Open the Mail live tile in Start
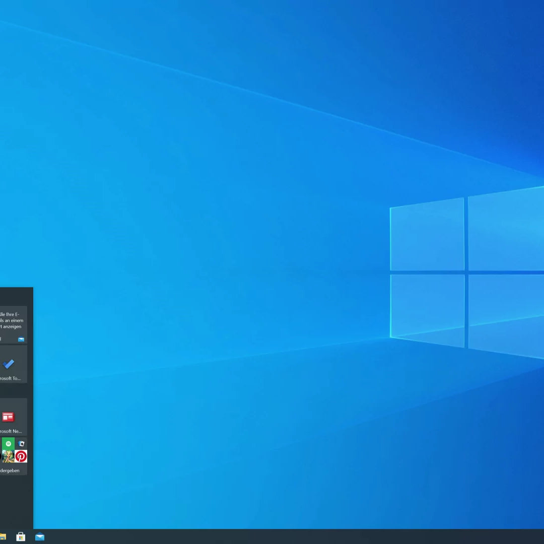Screen dimensions: 544x544 point(13,324)
